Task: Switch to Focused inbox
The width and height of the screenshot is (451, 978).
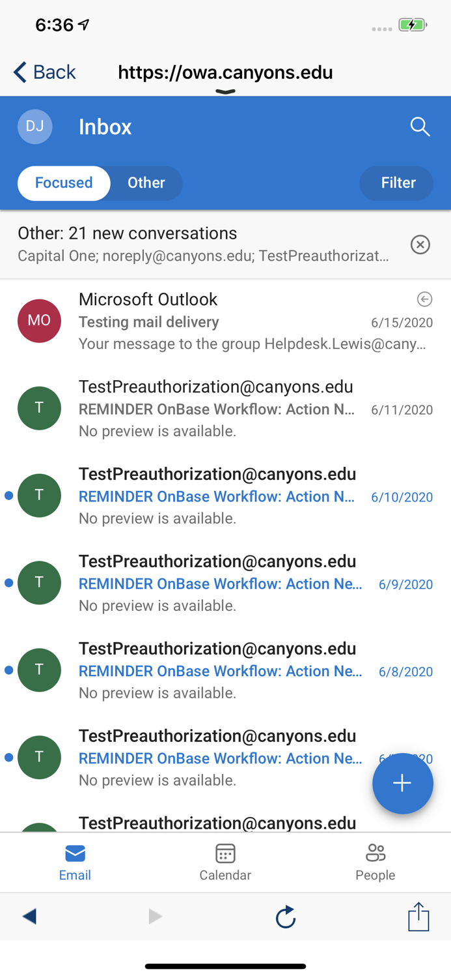Action: (x=64, y=183)
